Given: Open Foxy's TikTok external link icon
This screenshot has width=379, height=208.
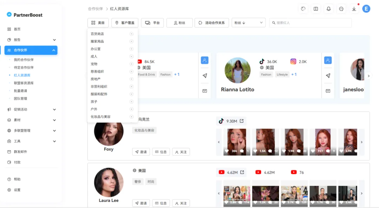Looking at the screenshot, I should coord(241,121).
